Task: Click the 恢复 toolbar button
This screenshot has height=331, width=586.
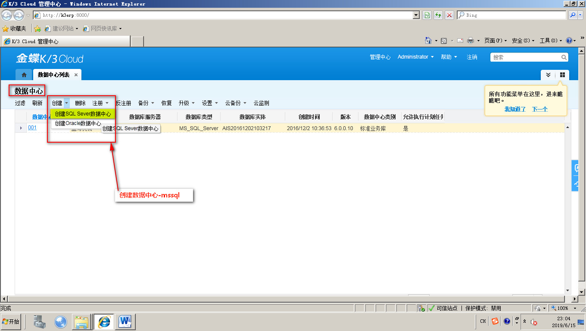Action: pyautogui.click(x=166, y=103)
